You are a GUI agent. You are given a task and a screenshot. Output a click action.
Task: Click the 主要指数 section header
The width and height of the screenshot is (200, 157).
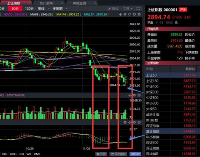pos(173,63)
